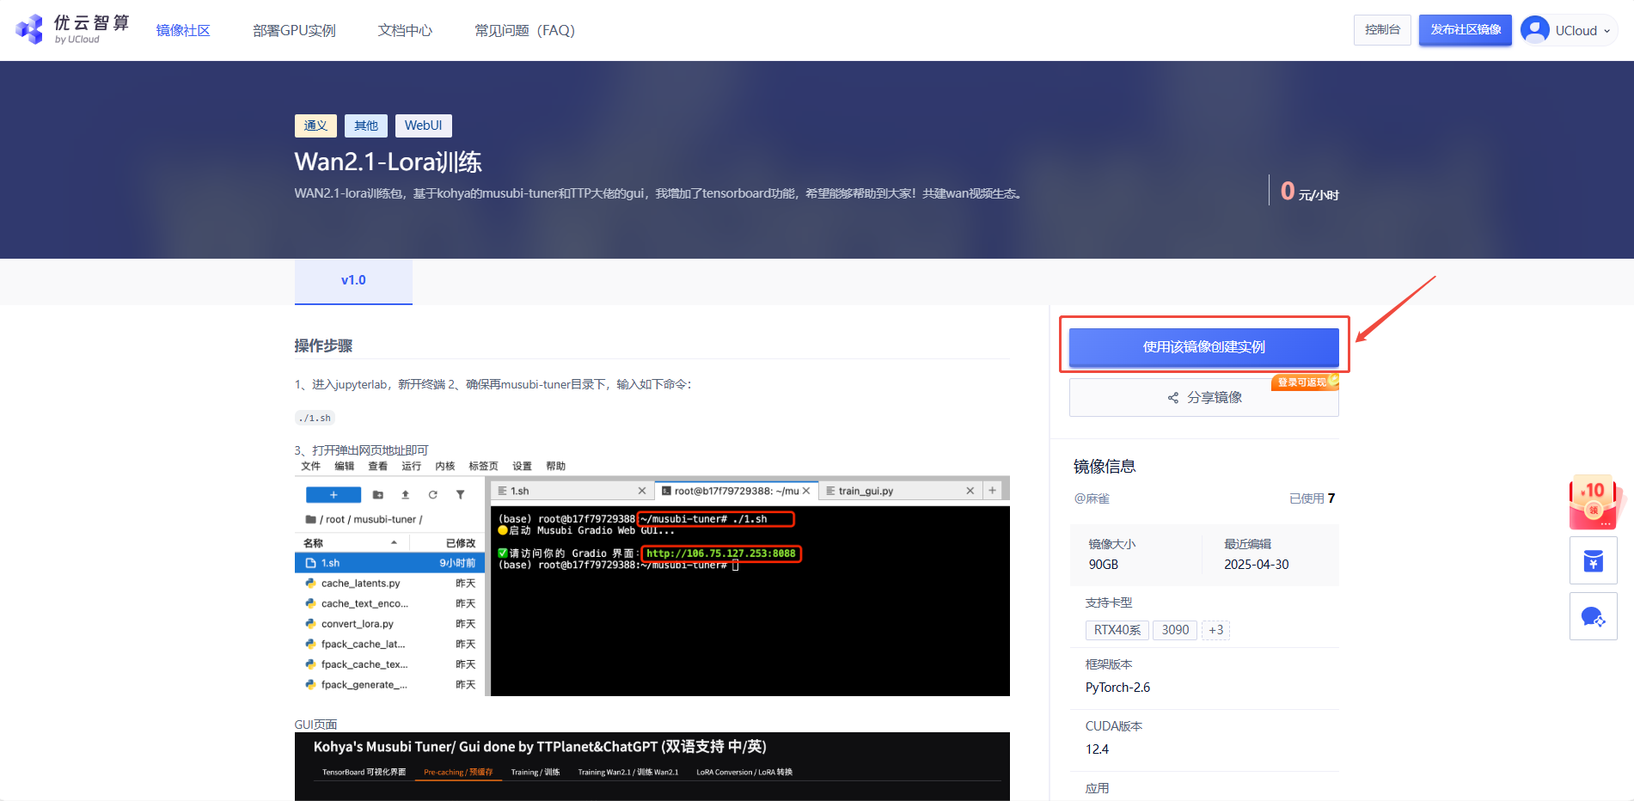
Task: Open the 镜像社区 navigation item
Action: (183, 30)
